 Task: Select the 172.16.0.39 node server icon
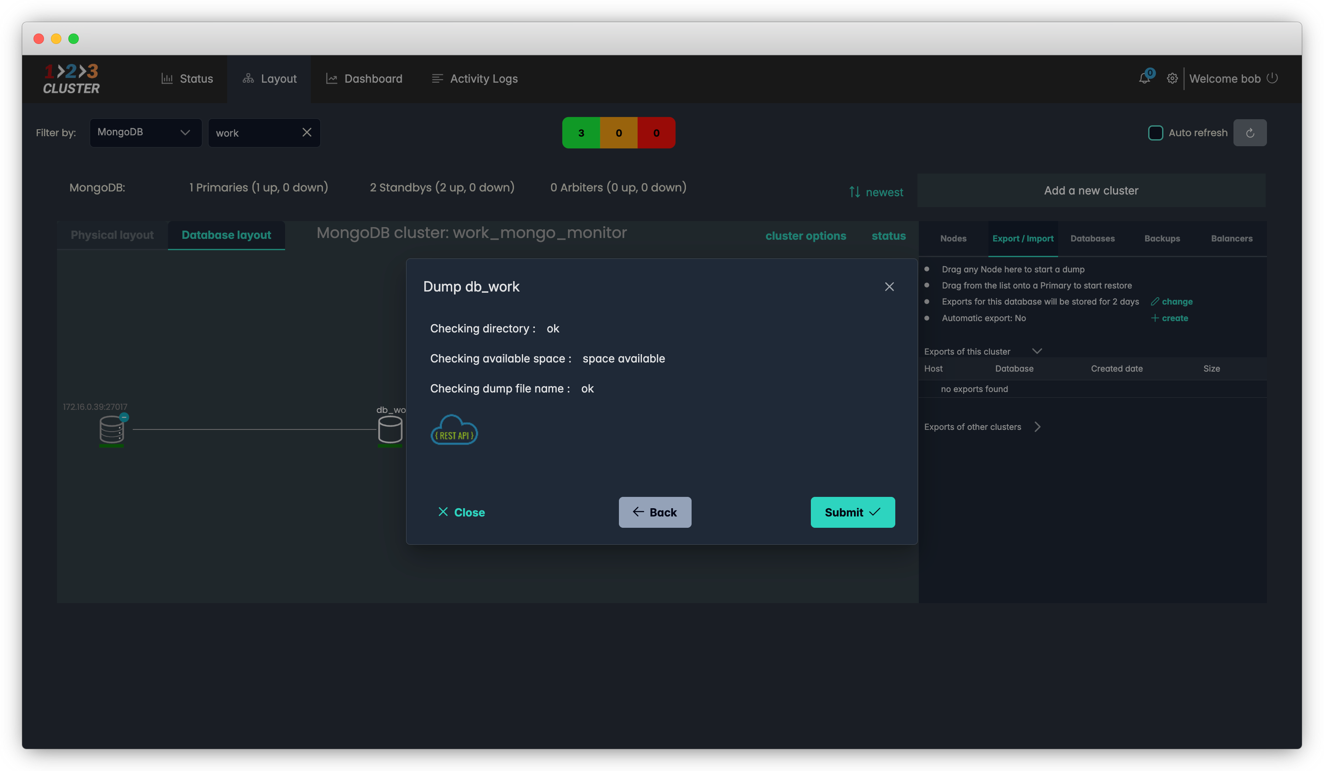[111, 429]
